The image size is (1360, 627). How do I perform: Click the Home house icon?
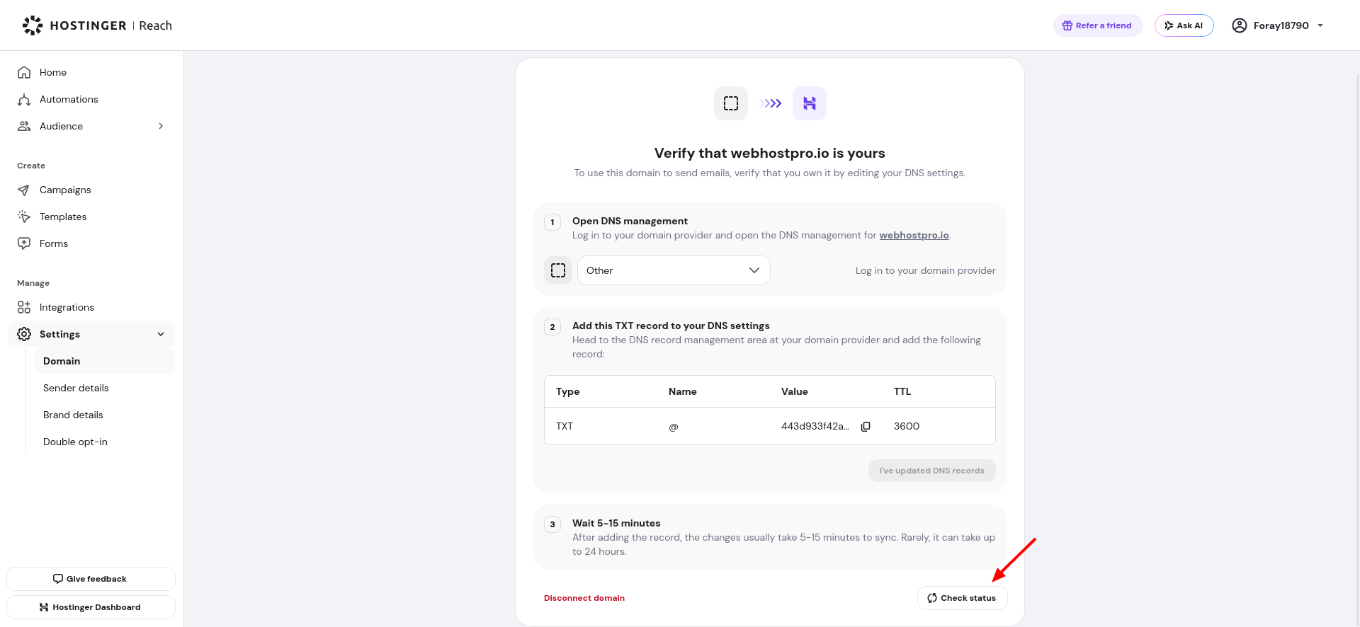[24, 72]
